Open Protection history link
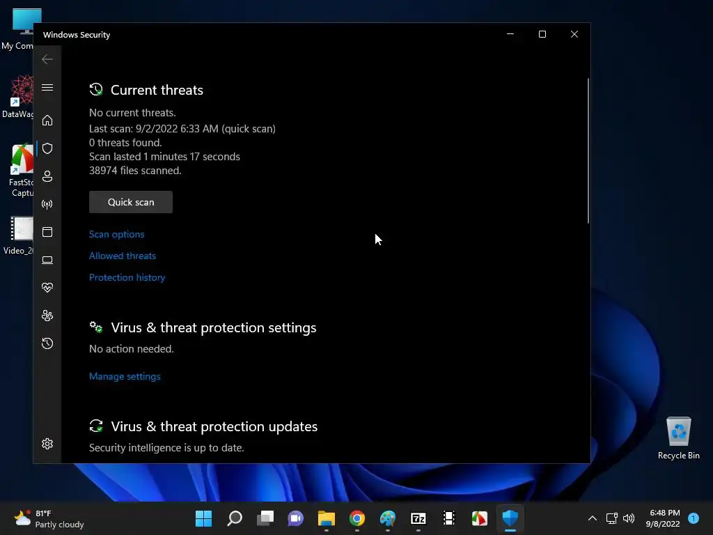 point(127,277)
